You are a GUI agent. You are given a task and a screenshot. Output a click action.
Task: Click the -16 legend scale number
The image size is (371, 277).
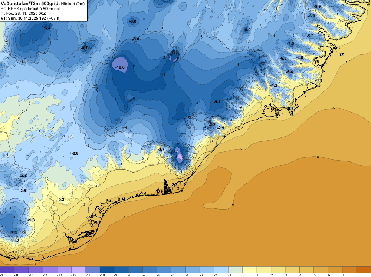coord(16,275)
